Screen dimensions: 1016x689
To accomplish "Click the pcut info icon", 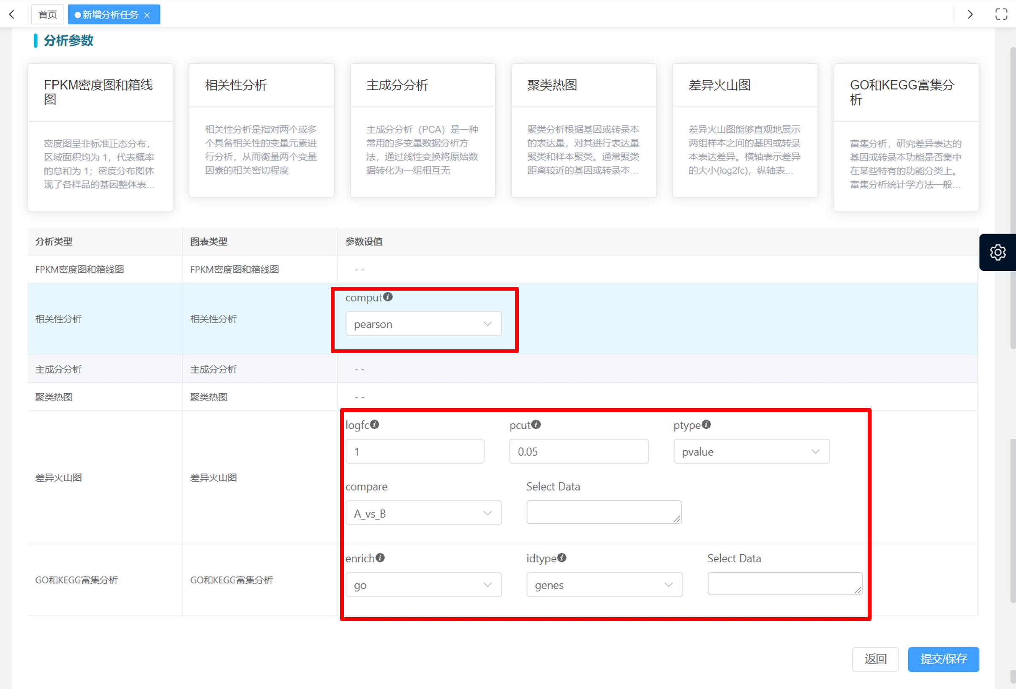I will [x=537, y=425].
